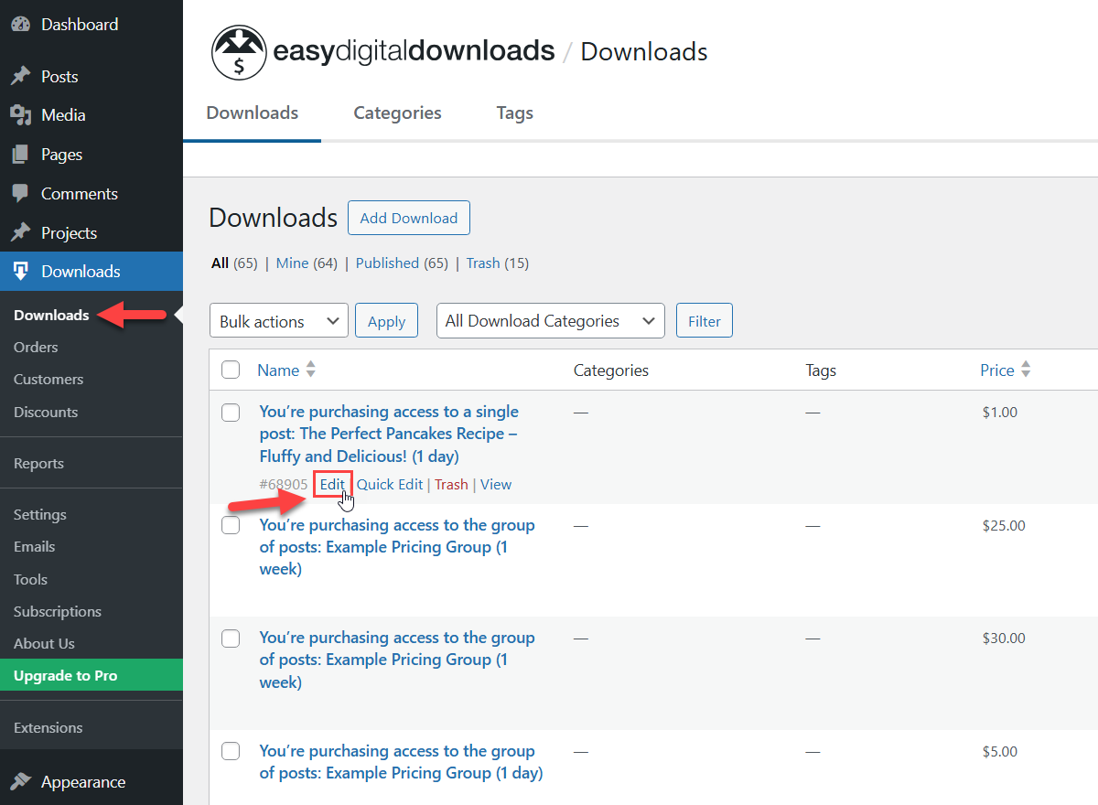The width and height of the screenshot is (1098, 805).
Task: Click Upgrade to Pro in the sidebar
Action: point(66,674)
